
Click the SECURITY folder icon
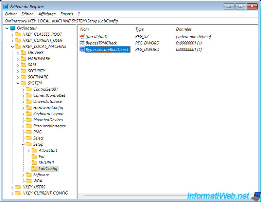click(x=23, y=71)
